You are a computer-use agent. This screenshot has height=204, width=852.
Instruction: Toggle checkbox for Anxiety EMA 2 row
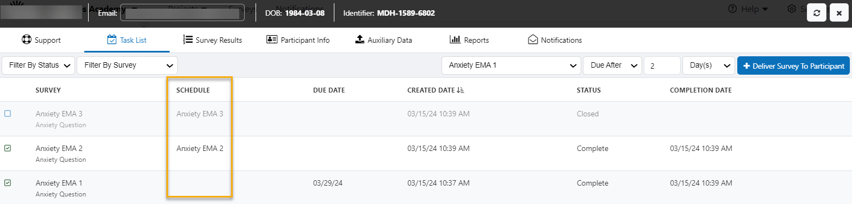pos(8,148)
